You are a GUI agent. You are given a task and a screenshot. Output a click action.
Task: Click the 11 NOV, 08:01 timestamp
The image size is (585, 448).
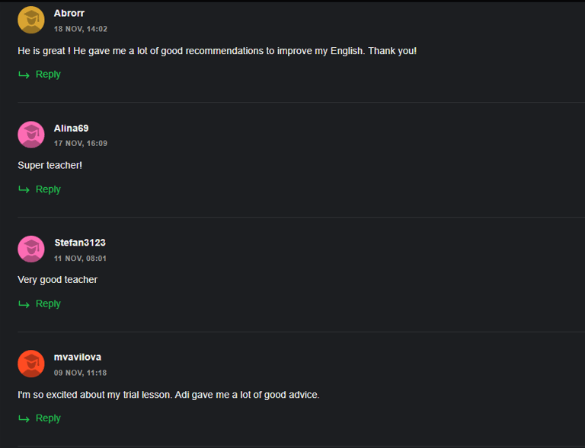80,259
